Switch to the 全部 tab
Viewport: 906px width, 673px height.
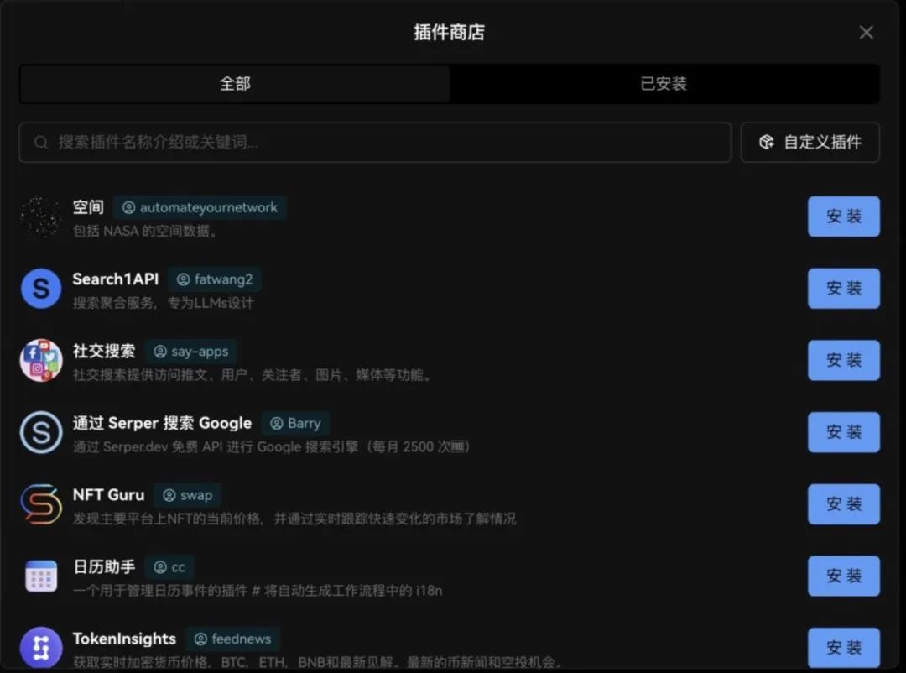pyautogui.click(x=235, y=84)
